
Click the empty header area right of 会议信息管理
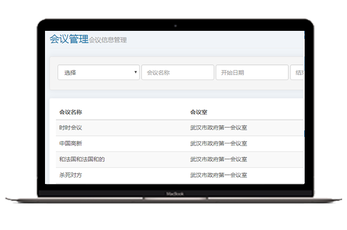point(217,40)
